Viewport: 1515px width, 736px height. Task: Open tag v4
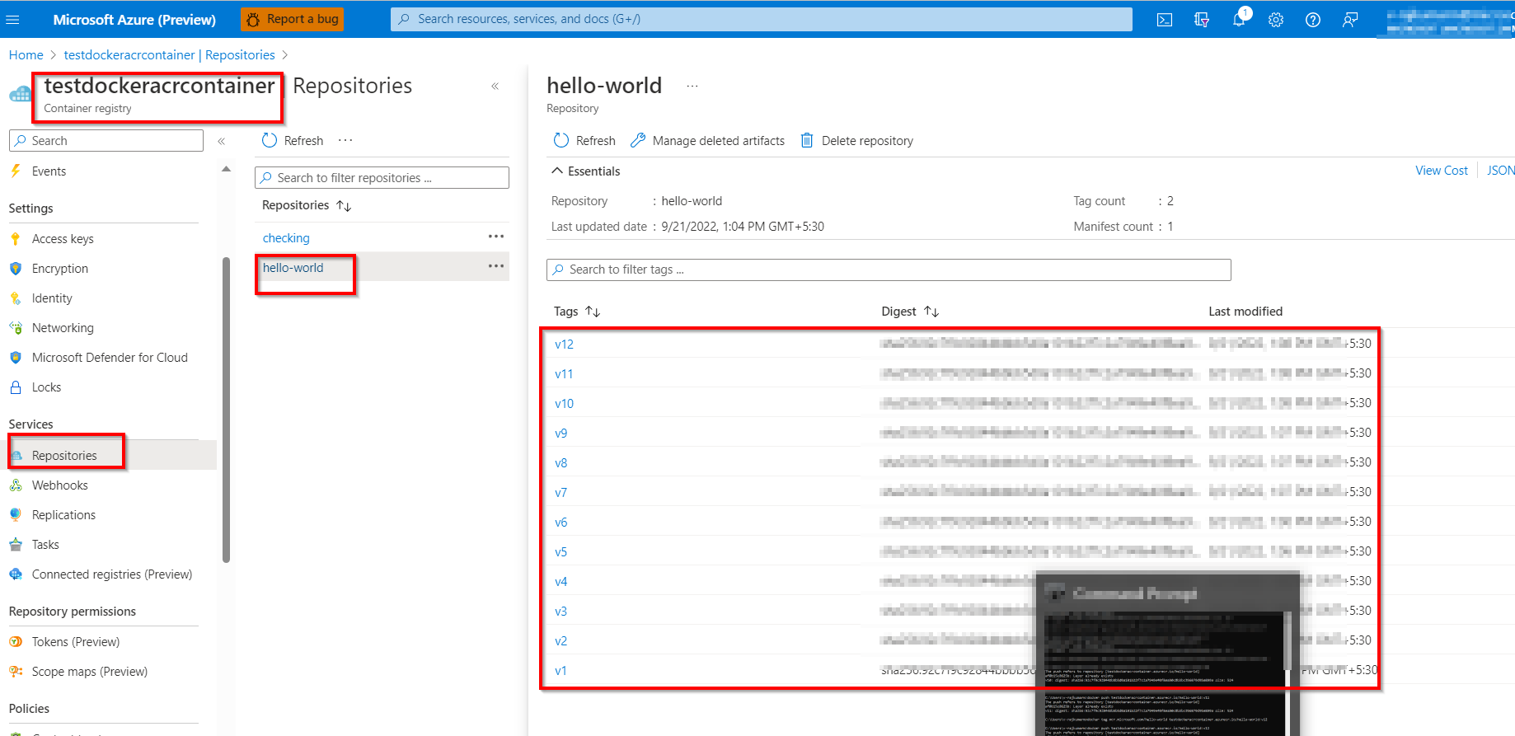(561, 582)
